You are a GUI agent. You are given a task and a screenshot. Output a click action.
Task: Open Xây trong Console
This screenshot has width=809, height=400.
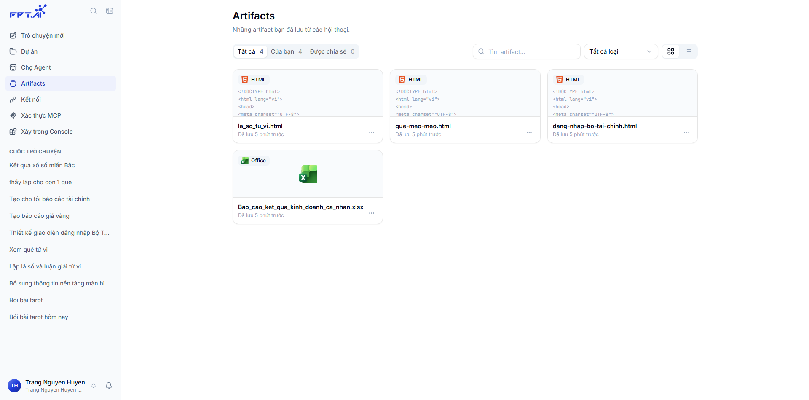(x=61, y=132)
